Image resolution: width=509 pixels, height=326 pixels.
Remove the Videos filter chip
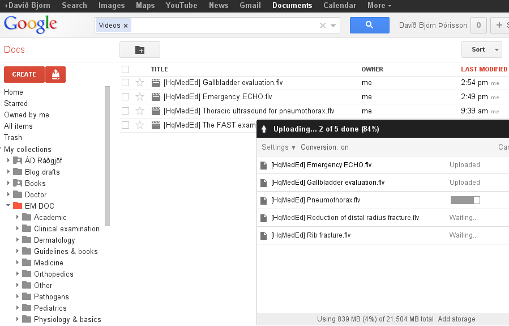pos(126,26)
